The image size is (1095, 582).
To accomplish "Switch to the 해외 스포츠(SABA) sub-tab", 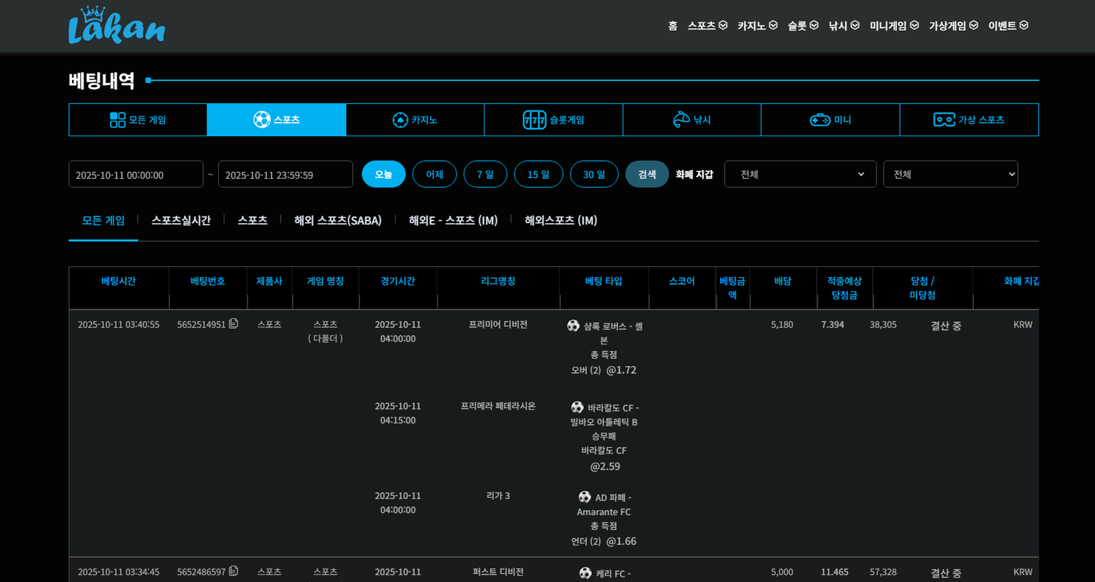I will pos(337,220).
